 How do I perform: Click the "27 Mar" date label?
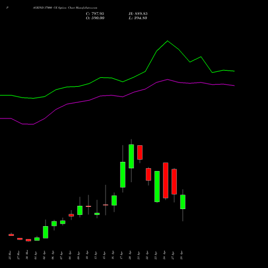tap(19, 255)
